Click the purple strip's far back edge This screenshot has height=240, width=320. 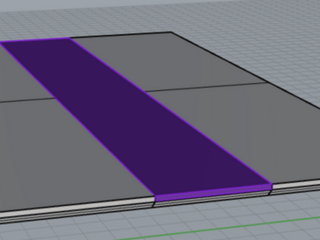[37, 40]
